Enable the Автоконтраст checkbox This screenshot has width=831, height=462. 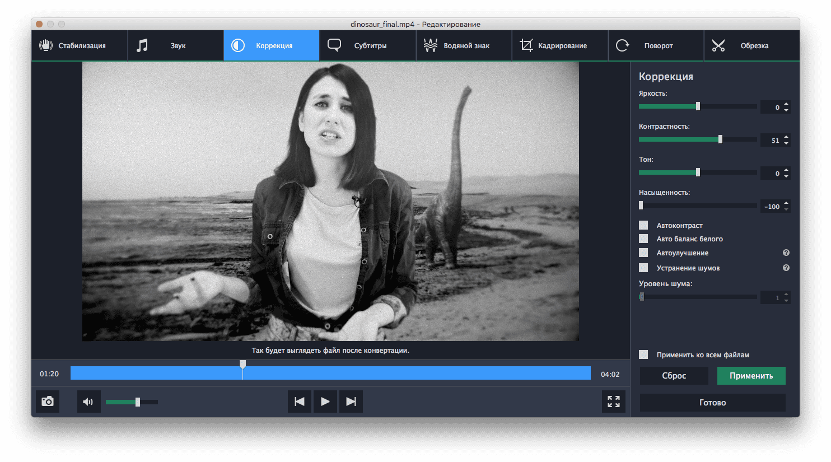tap(643, 225)
